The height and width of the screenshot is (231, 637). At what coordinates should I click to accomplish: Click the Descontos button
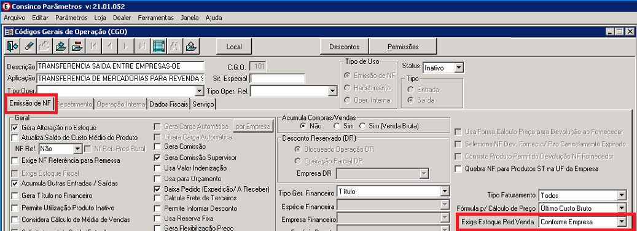click(345, 47)
